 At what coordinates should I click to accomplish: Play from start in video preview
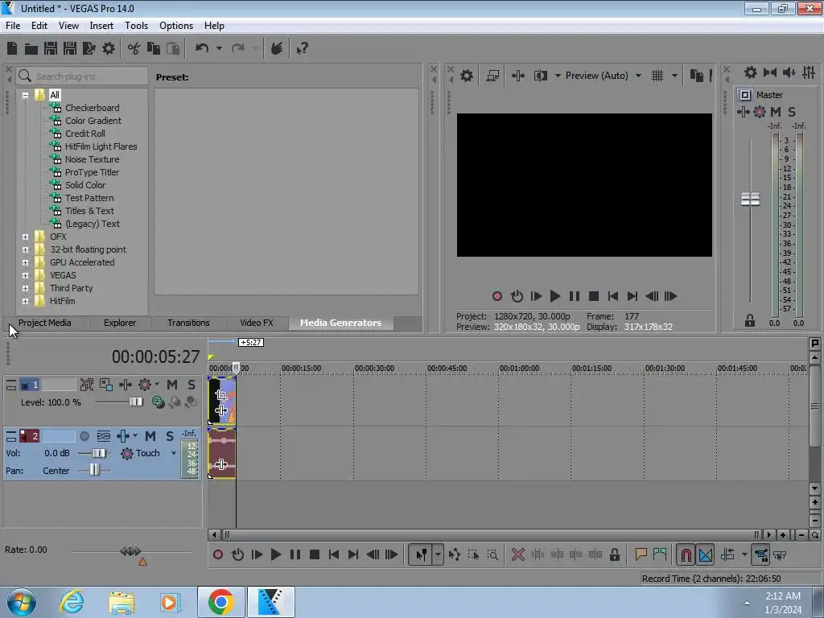536,296
